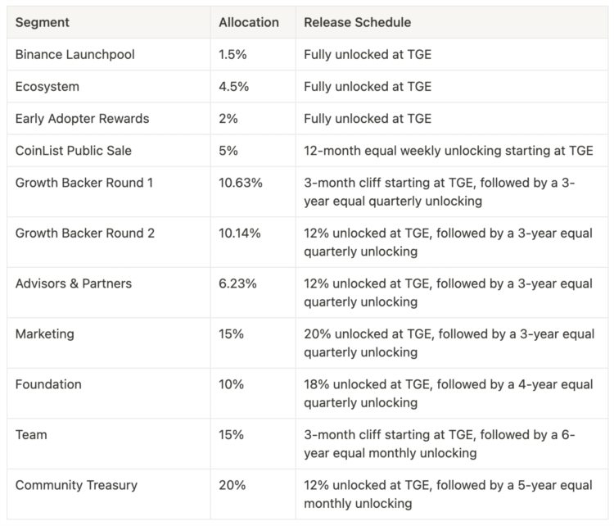This screenshot has height=526, width=614.
Task: Click the 20% Community Treasury allocation
Action: [232, 485]
